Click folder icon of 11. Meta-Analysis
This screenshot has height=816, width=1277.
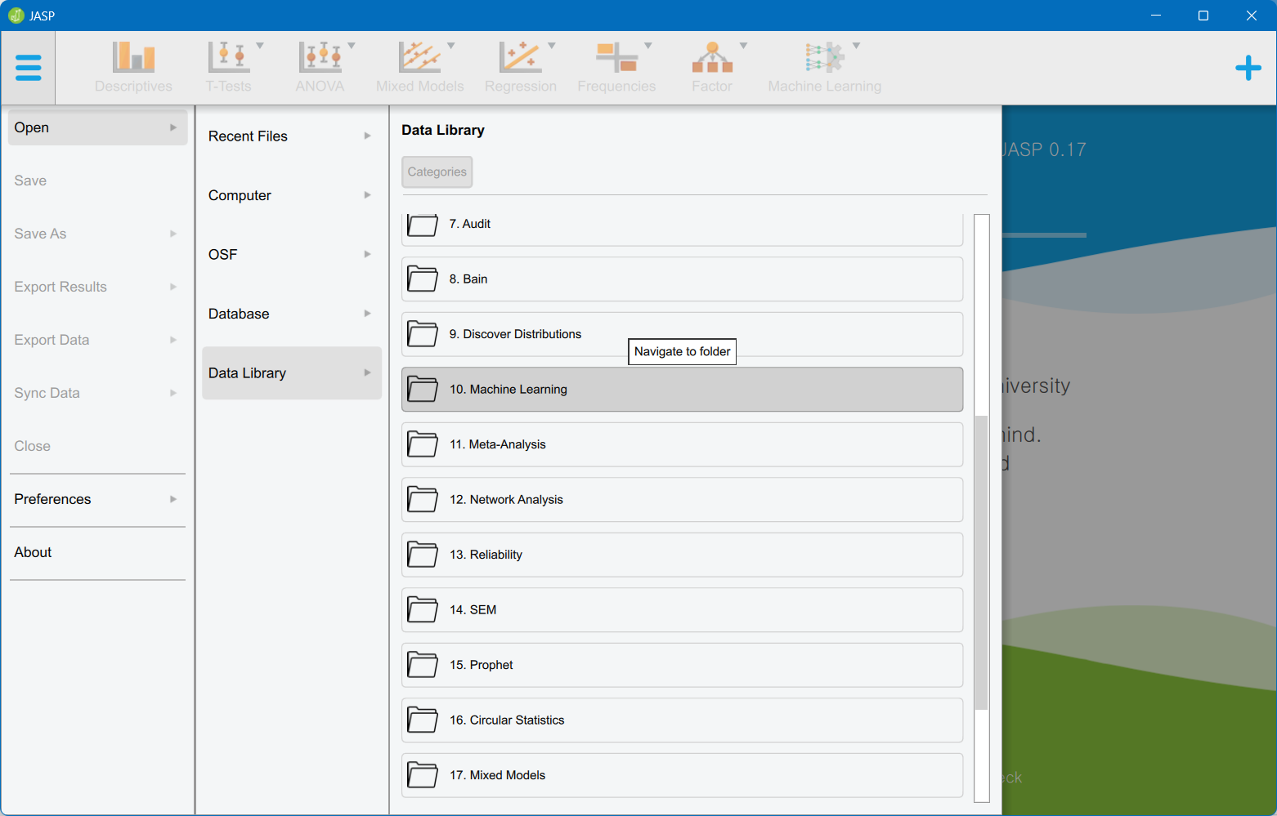click(x=423, y=444)
